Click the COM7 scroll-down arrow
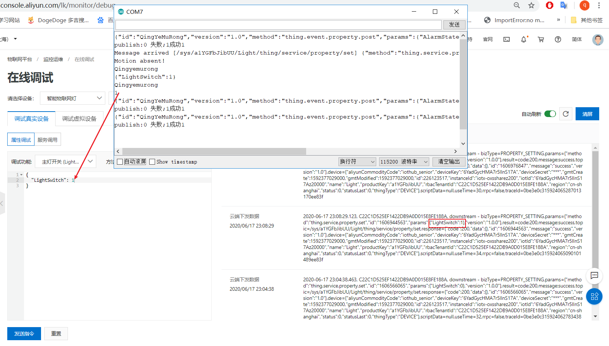Image resolution: width=609 pixels, height=346 pixels. point(463,144)
